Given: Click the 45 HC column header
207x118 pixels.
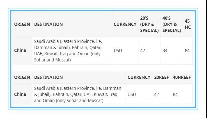Looking at the screenshot, I should click(188, 24).
